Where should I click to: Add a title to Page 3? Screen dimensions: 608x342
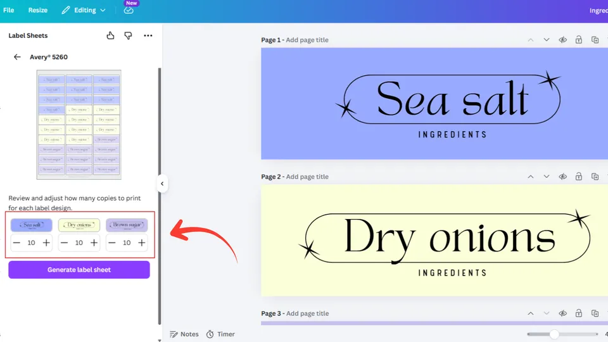tap(308, 313)
